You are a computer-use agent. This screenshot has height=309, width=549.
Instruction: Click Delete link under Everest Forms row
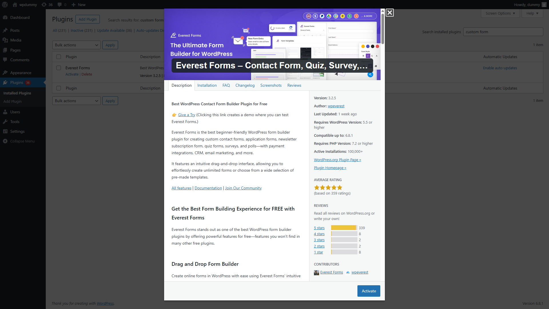87,74
